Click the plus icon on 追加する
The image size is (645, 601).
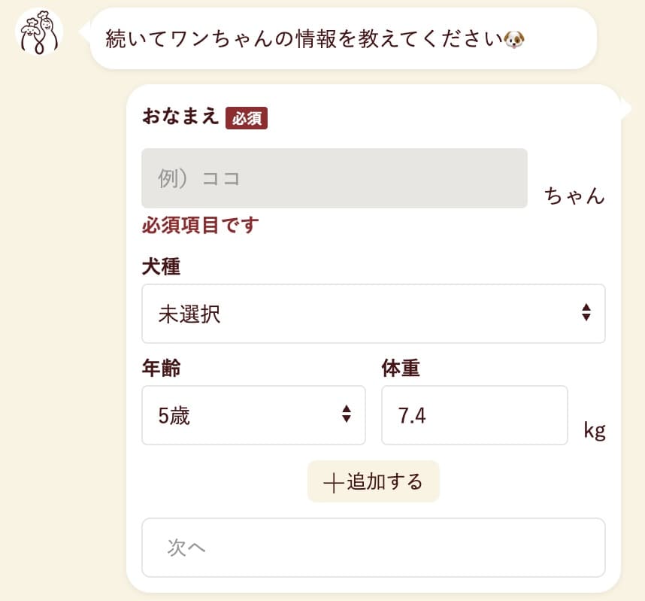332,482
